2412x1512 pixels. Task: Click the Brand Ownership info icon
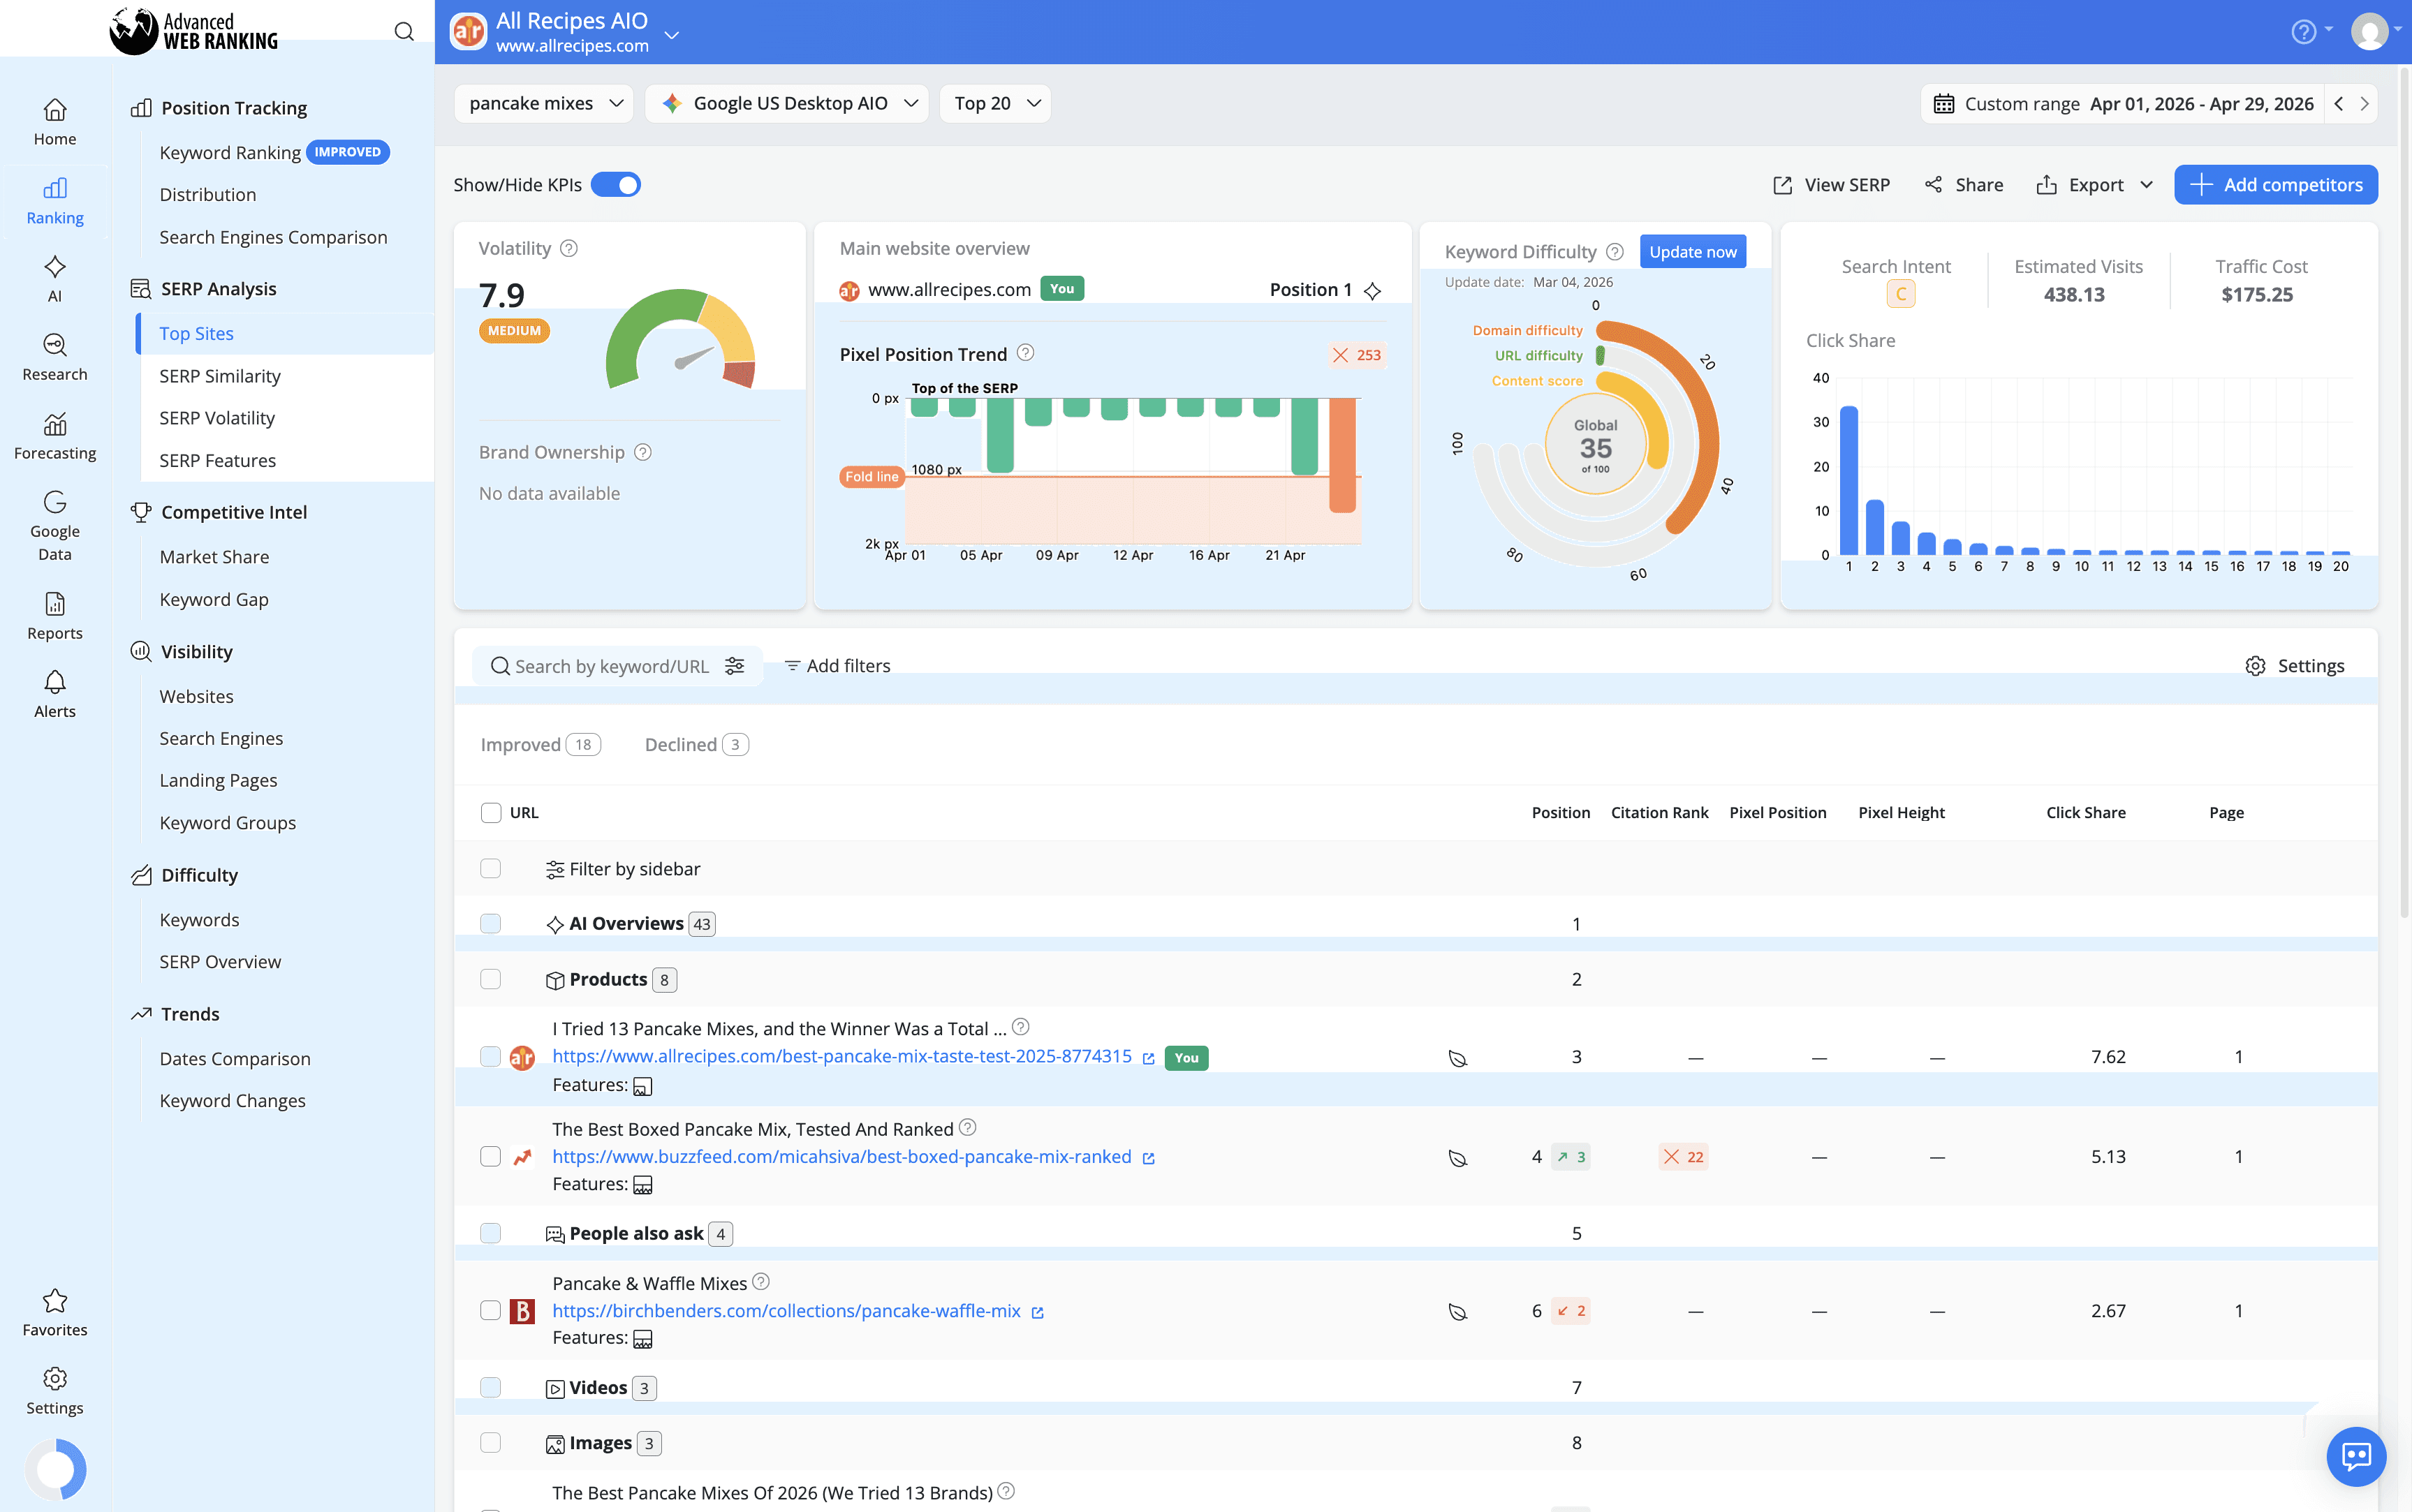point(643,452)
